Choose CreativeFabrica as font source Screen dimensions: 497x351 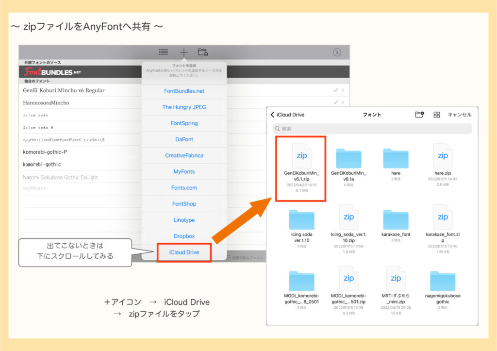(184, 156)
